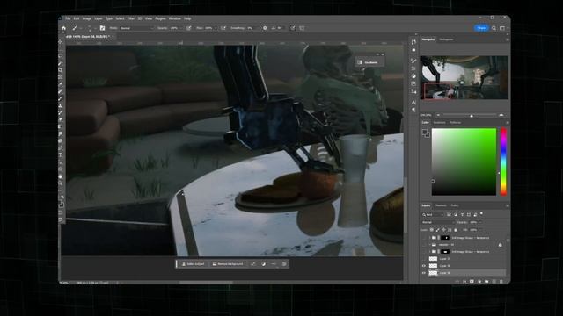Open the layer blend mode dropdown
Screen dimensions: 563x316
click(x=437, y=222)
